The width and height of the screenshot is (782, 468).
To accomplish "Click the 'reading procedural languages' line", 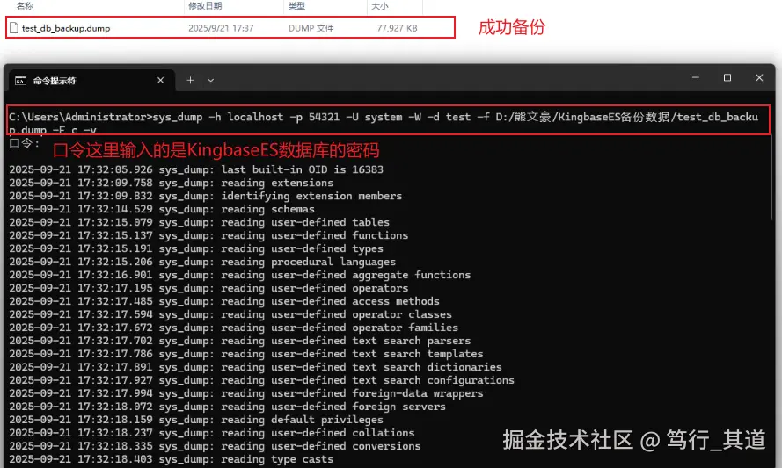I will pyautogui.click(x=202, y=262).
